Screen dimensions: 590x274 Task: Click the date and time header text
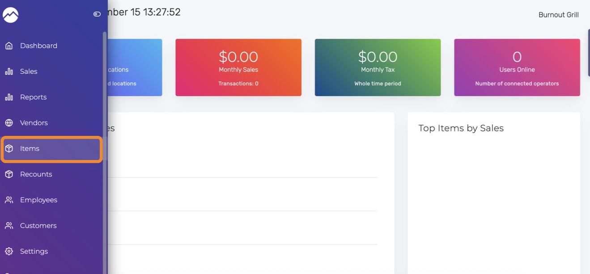coord(144,12)
